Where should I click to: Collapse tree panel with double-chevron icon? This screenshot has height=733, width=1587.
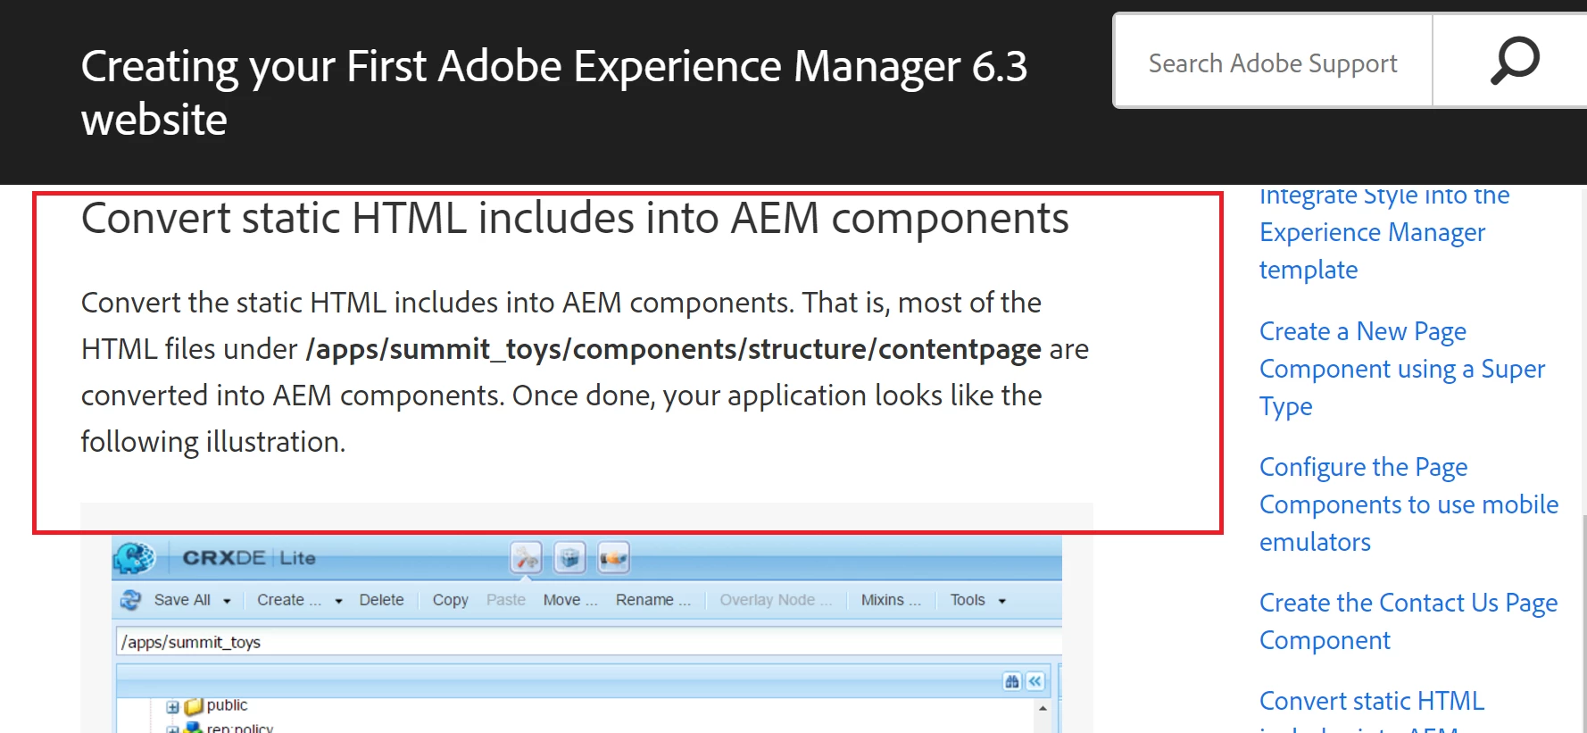[1034, 681]
